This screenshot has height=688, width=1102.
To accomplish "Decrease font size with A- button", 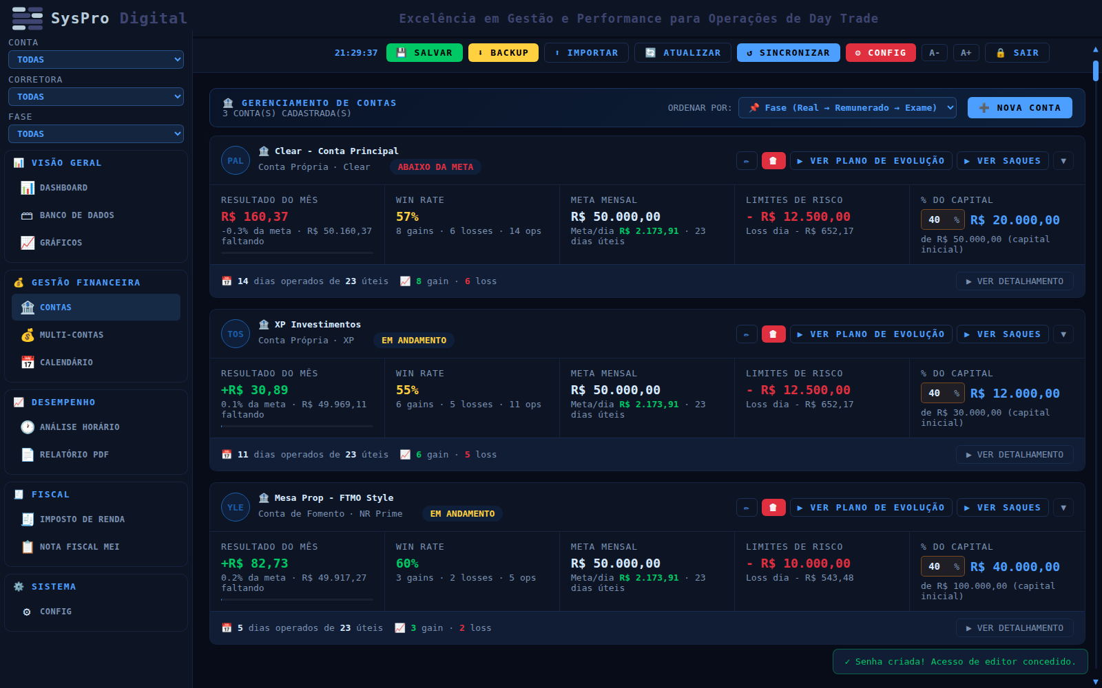I will 935,53.
